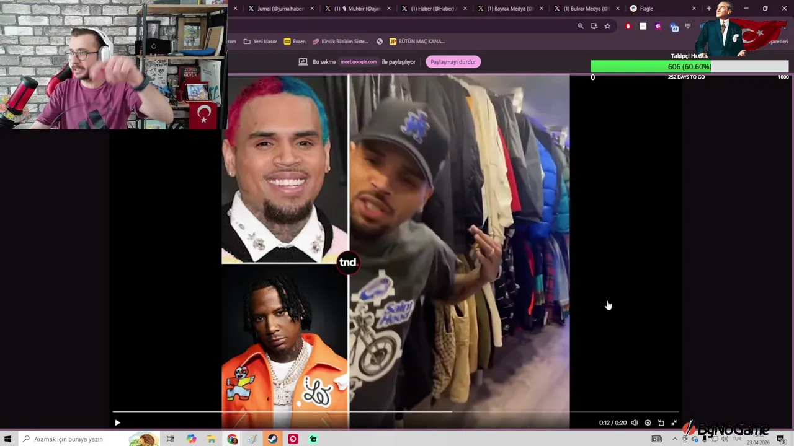Close the Flagle tab

(694, 9)
